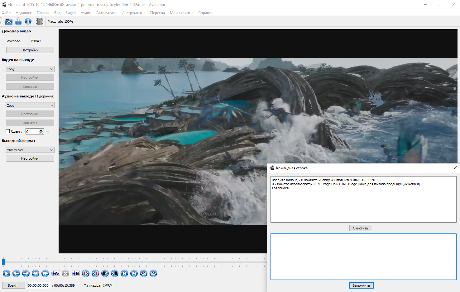Click the Очистить button
Image resolution: width=460 pixels, height=292 pixels.
pos(360,228)
